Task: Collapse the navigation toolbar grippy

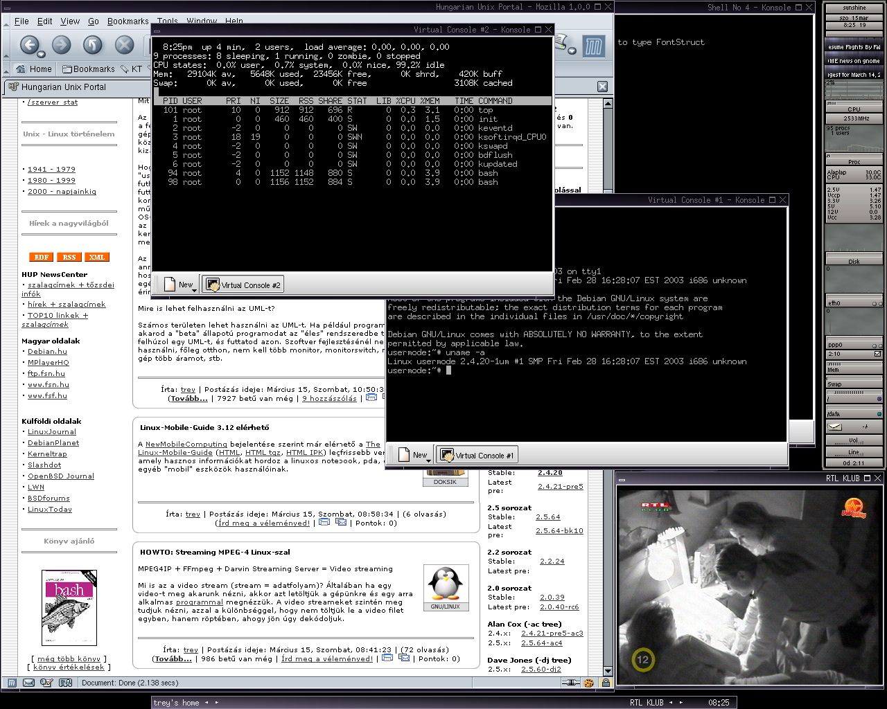Action: [x=6, y=46]
